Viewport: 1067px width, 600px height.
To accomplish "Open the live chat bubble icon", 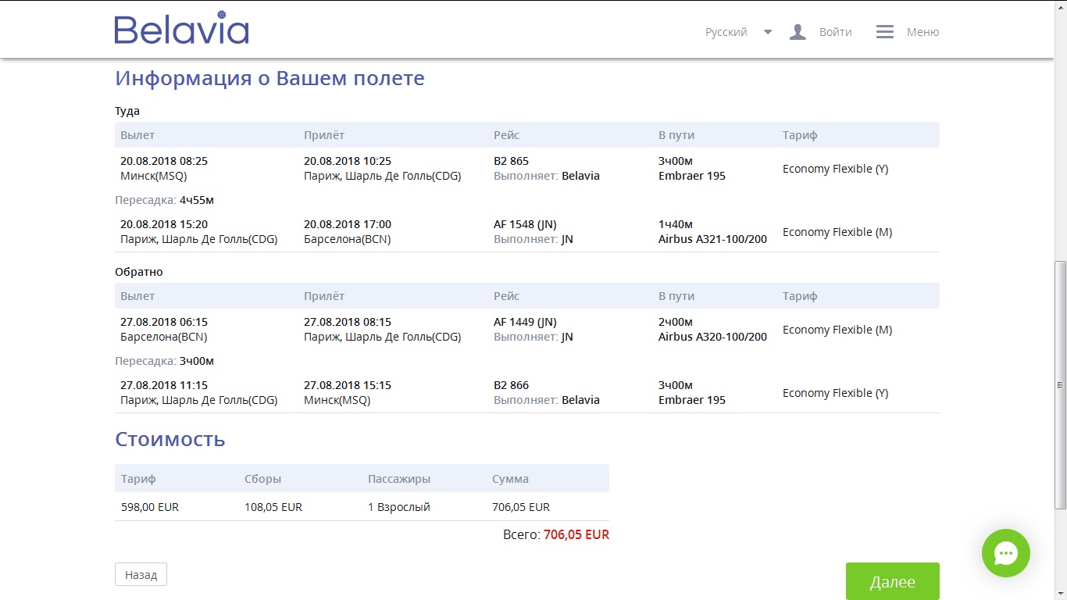I will pyautogui.click(x=1005, y=553).
